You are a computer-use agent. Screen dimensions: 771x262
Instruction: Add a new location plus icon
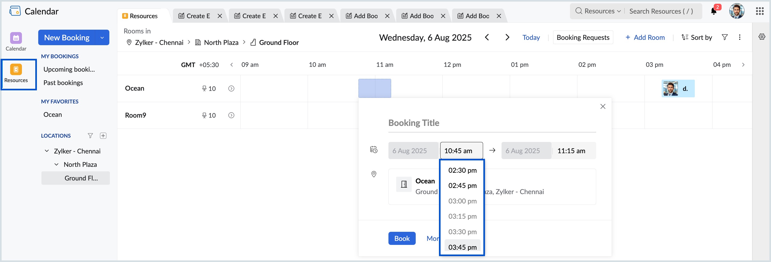click(103, 136)
